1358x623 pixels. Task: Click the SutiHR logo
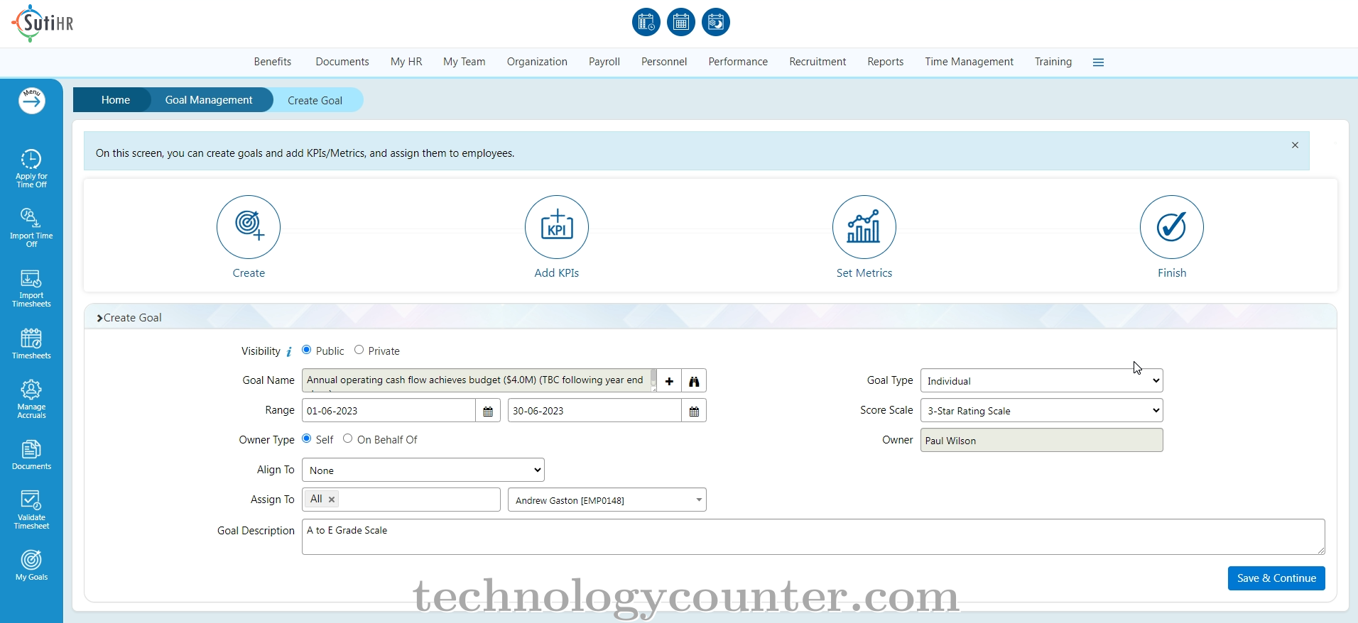(43, 23)
